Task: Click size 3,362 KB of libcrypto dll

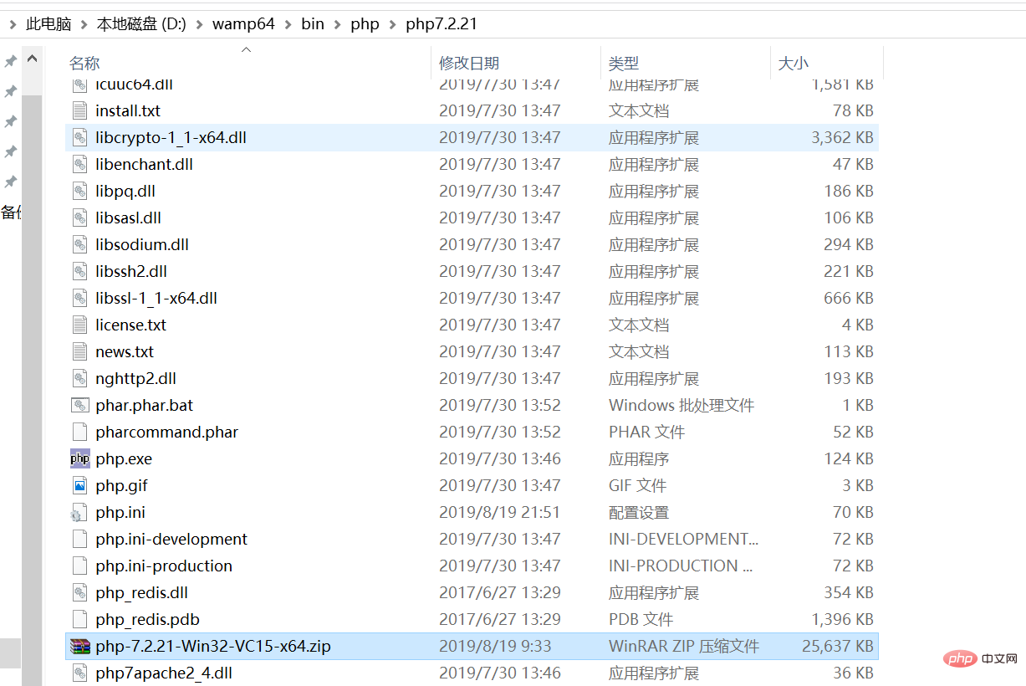Action: click(842, 137)
